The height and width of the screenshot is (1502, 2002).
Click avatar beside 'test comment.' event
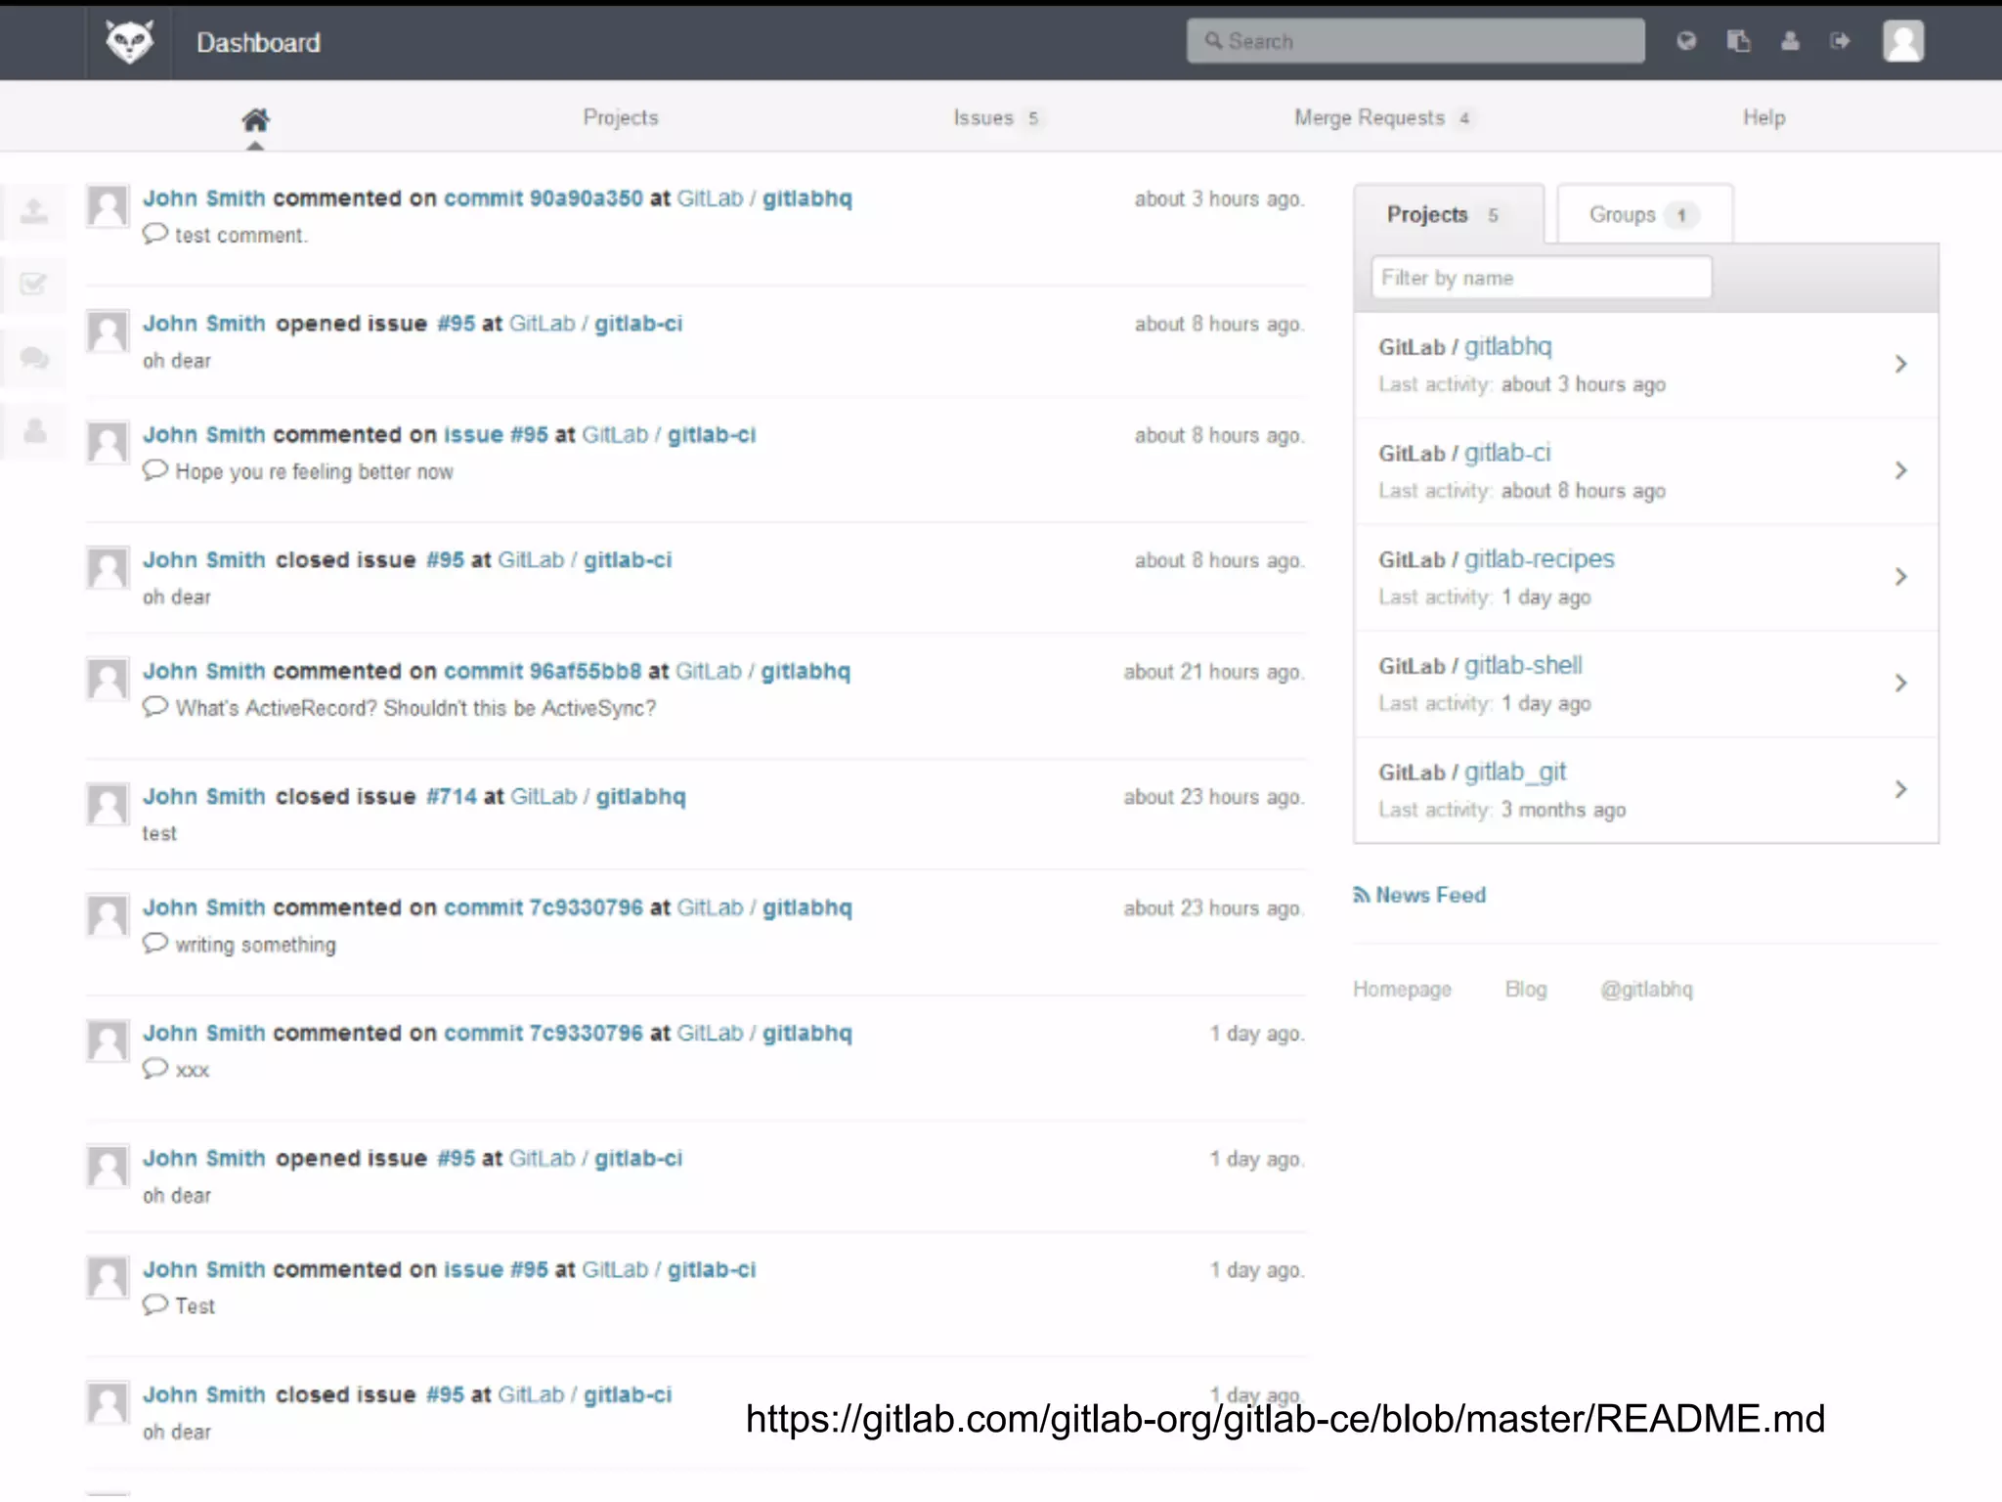(108, 206)
